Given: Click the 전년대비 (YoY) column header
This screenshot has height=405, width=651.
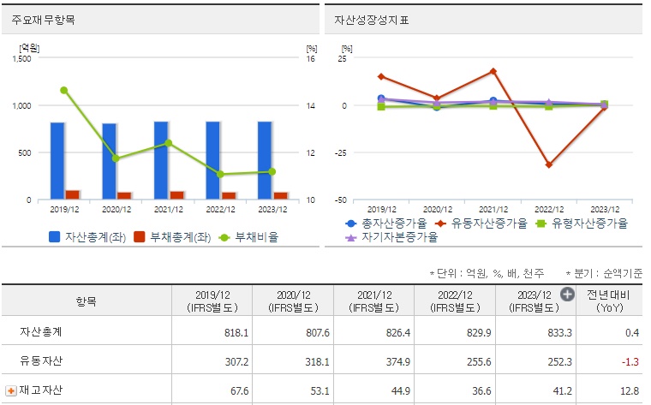Looking at the screenshot, I should pyautogui.click(x=610, y=301).
